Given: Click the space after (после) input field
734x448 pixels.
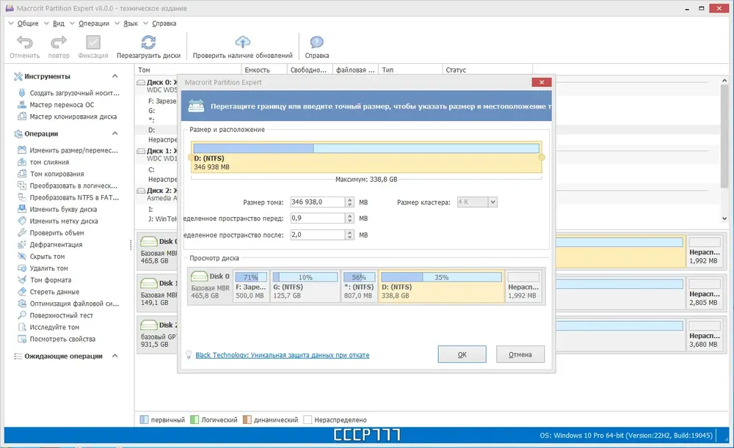Looking at the screenshot, I should pyautogui.click(x=318, y=235).
